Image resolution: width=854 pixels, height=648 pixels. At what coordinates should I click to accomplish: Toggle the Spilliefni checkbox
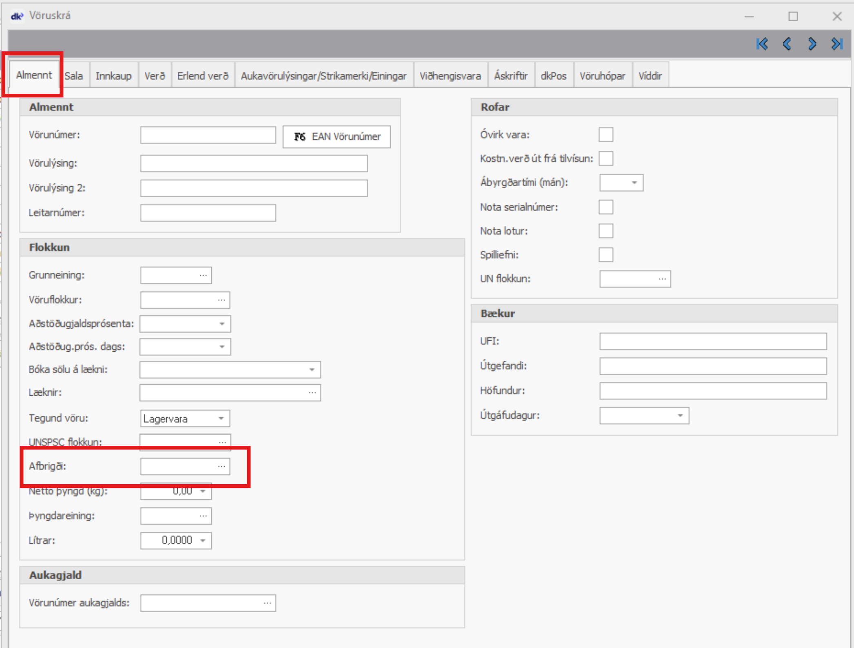606,255
